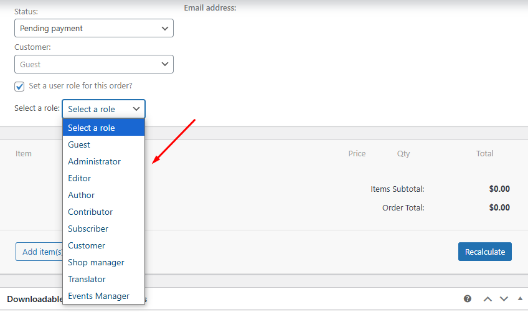Pick the Customer role option in list
Image resolution: width=528 pixels, height=312 pixels.
[87, 245]
